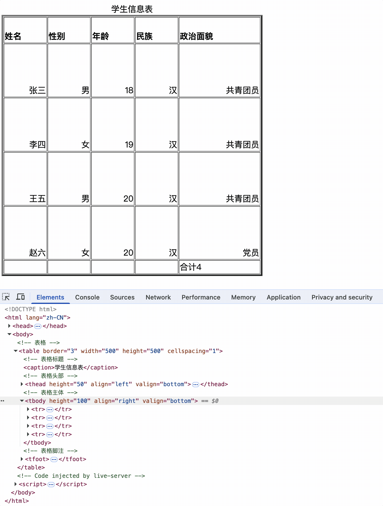Click the age value 19 cell
The height and width of the screenshot is (506, 383).
pyautogui.click(x=113, y=125)
